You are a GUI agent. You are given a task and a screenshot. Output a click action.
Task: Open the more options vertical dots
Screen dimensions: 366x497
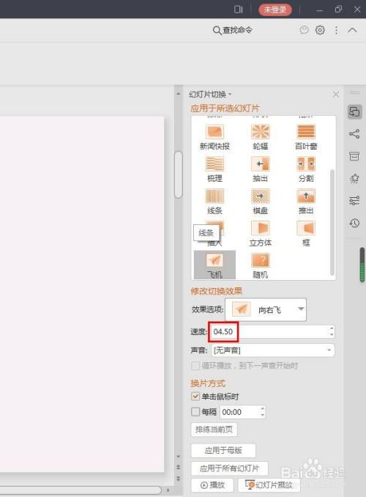[x=336, y=30]
